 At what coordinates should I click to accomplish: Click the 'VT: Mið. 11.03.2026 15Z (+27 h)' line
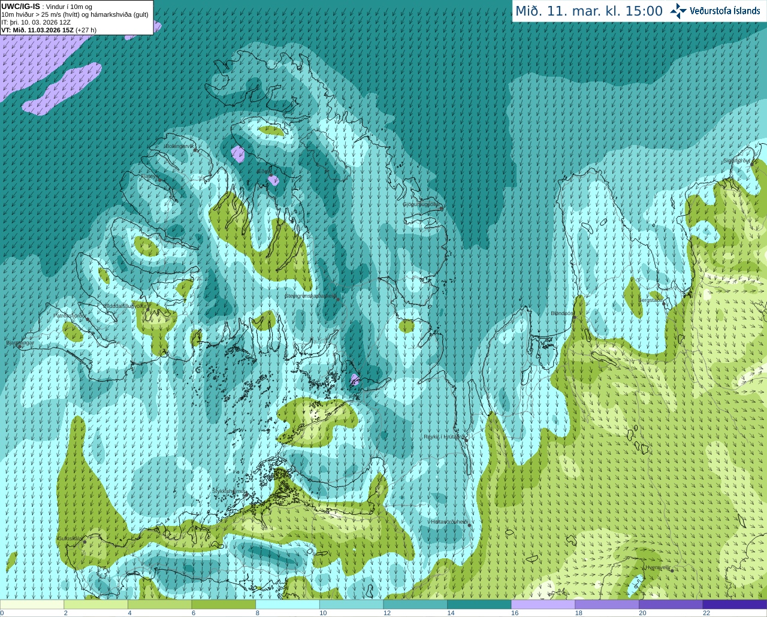click(x=49, y=30)
